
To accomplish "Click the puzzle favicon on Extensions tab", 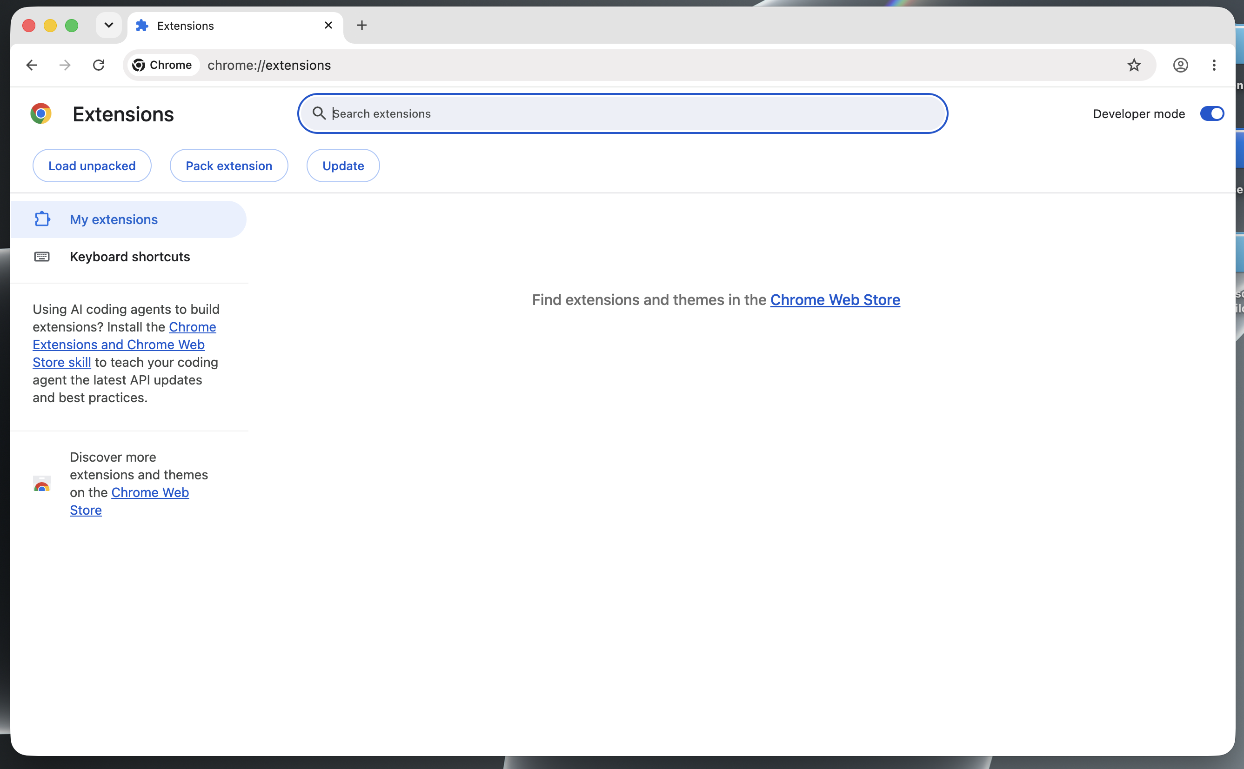I will click(x=142, y=26).
